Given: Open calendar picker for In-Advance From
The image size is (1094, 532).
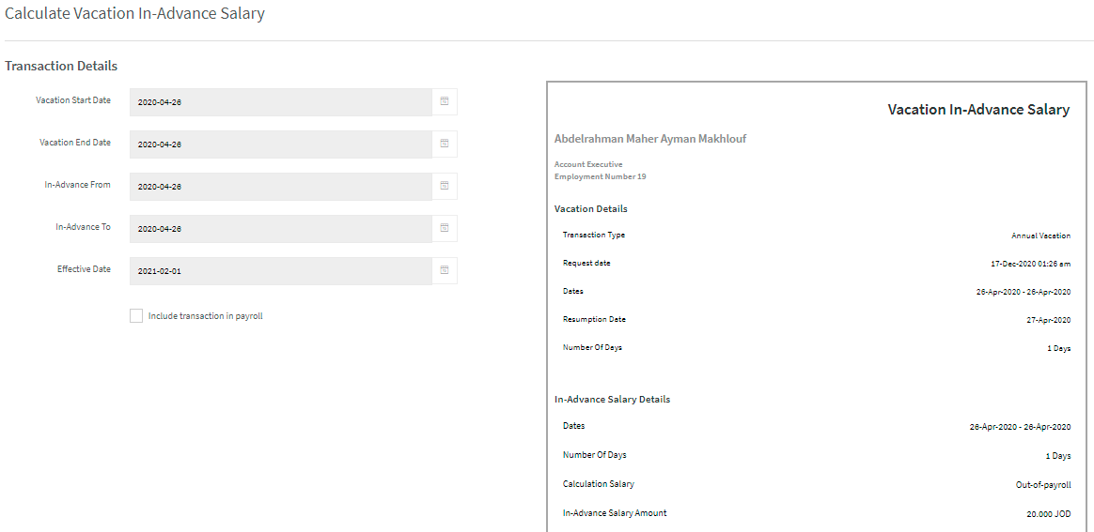Looking at the screenshot, I should coord(445,186).
